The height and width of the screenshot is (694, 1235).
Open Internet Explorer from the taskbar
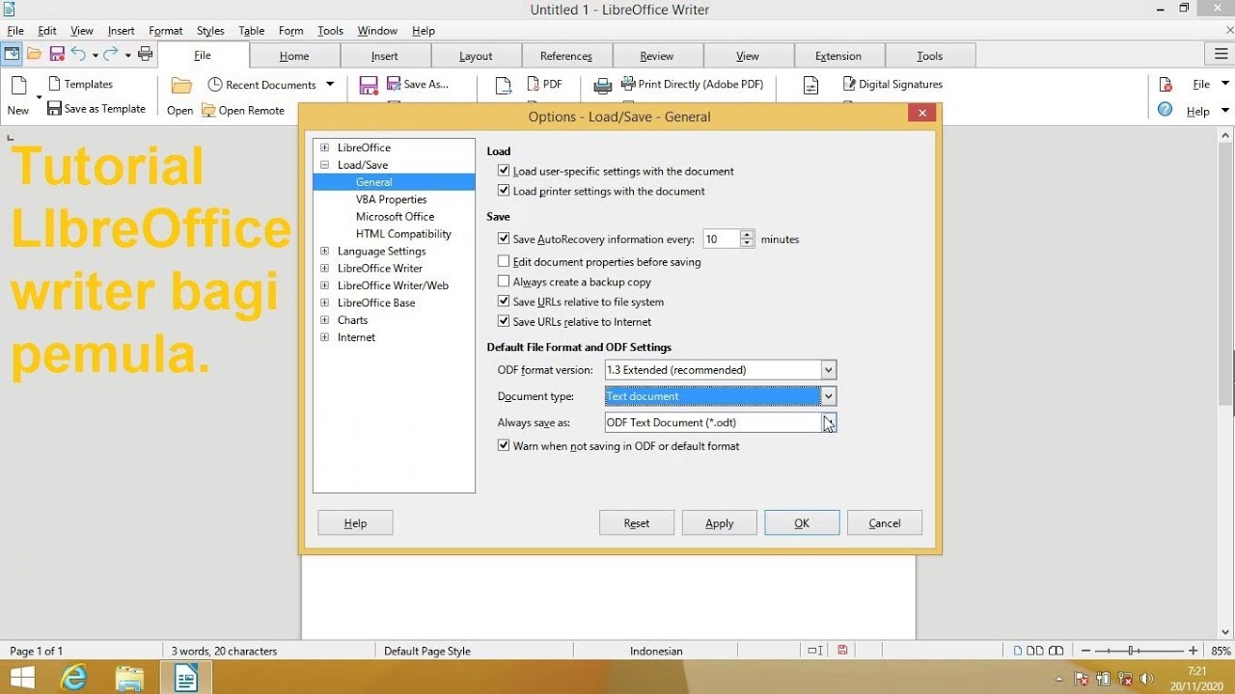[73, 679]
